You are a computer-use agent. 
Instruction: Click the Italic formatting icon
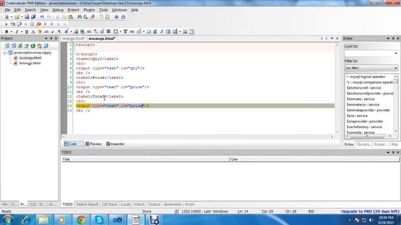[x=17, y=32]
